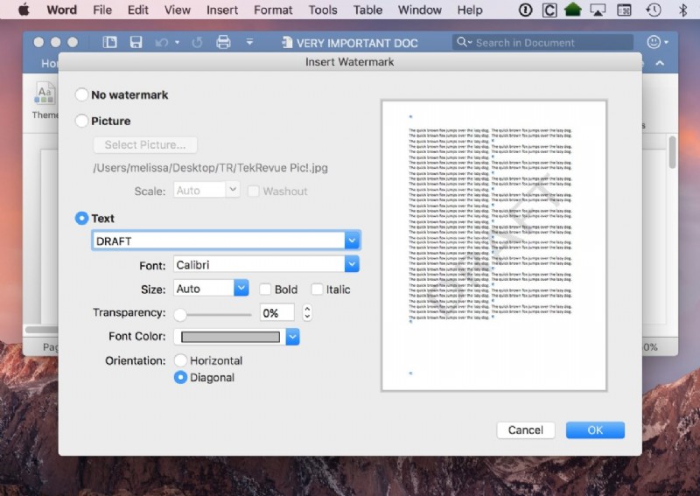Open the undo history dropdown arrow
The height and width of the screenshot is (496, 700).
(x=178, y=42)
